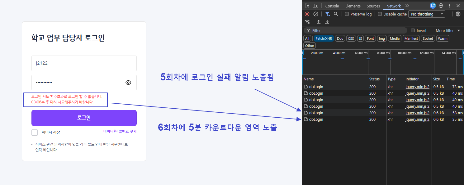The width and height of the screenshot is (464, 185).
Task: Open the DevTools AI assistance icon
Action: tap(433, 6)
